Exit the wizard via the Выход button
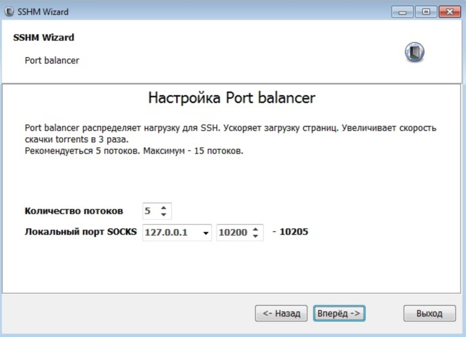 pyautogui.click(x=429, y=313)
